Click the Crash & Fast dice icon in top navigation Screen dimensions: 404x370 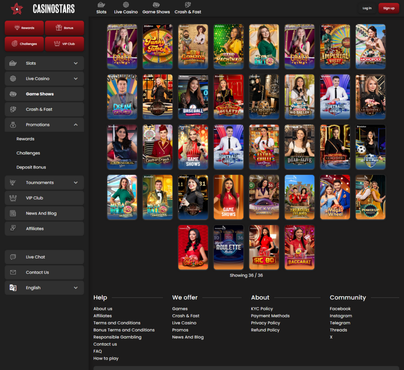188,5
